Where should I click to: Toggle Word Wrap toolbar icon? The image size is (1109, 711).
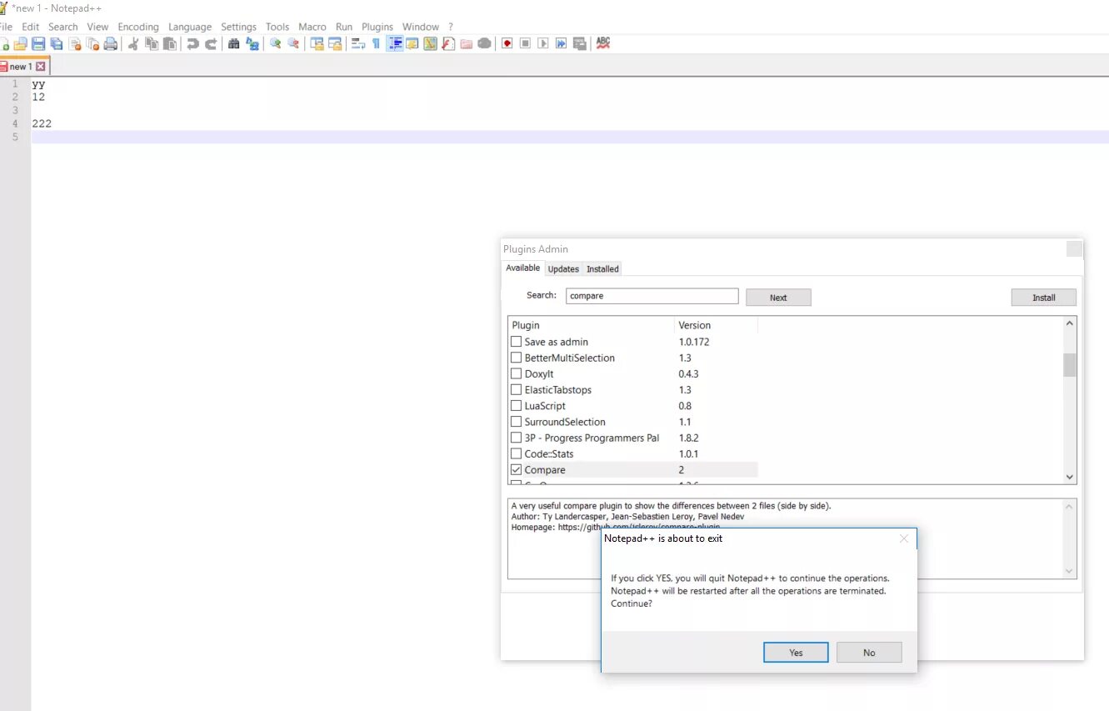click(358, 43)
